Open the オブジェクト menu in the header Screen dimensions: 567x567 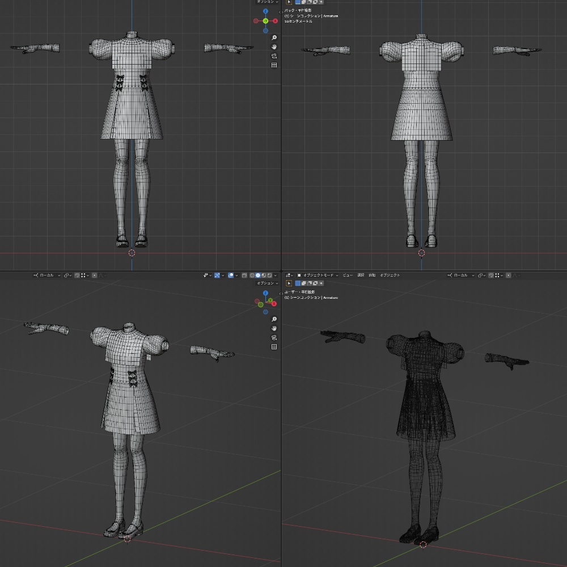(x=390, y=275)
